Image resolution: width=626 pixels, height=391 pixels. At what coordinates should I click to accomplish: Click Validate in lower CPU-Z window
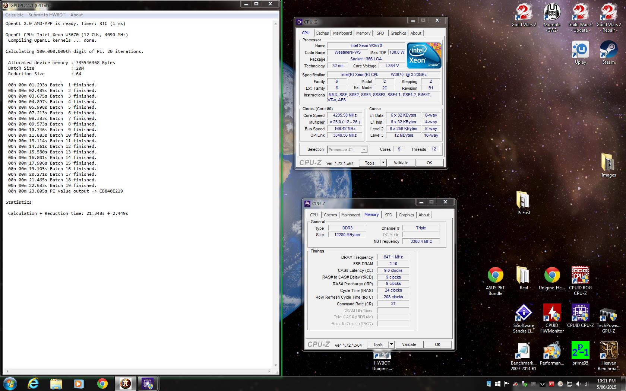409,344
